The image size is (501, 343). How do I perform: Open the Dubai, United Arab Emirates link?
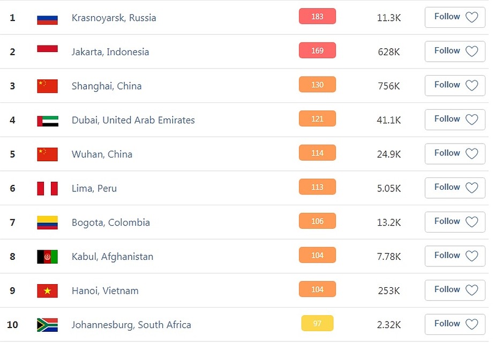pos(133,120)
